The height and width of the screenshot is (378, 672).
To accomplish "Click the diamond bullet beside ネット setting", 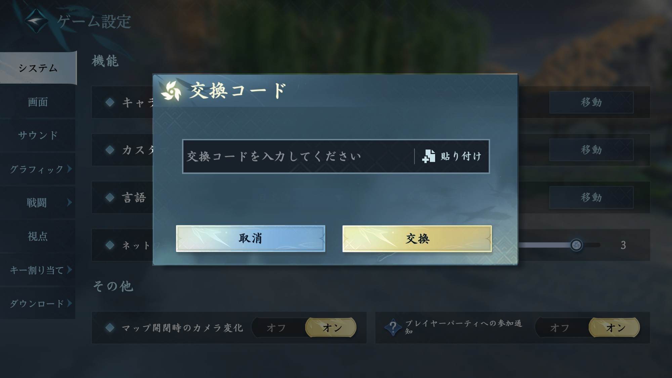I will (x=110, y=245).
